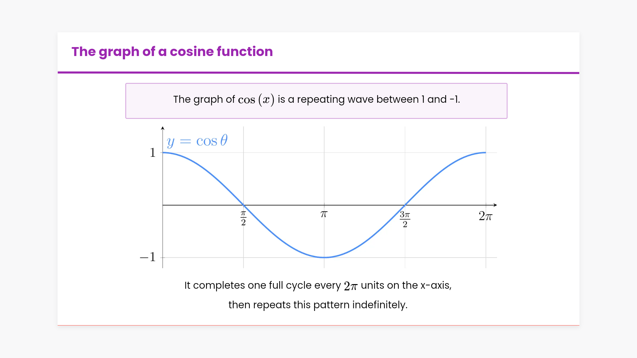
Task: Click the phrase "repeating wave" in the box
Action: click(x=321, y=99)
